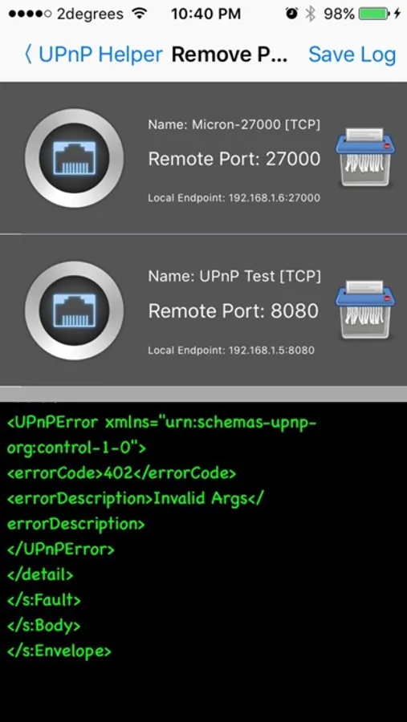The height and width of the screenshot is (722, 407).
Task: Select the Remote Port: 27000 entry
Action: pos(234,159)
